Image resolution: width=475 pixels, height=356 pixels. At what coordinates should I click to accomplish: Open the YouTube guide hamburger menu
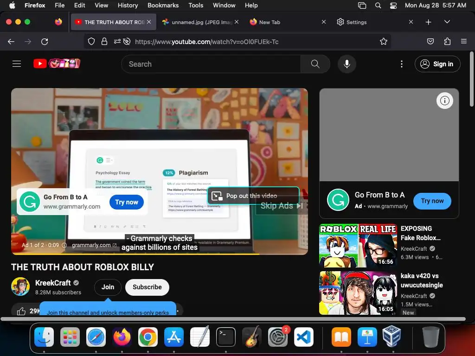(x=17, y=64)
